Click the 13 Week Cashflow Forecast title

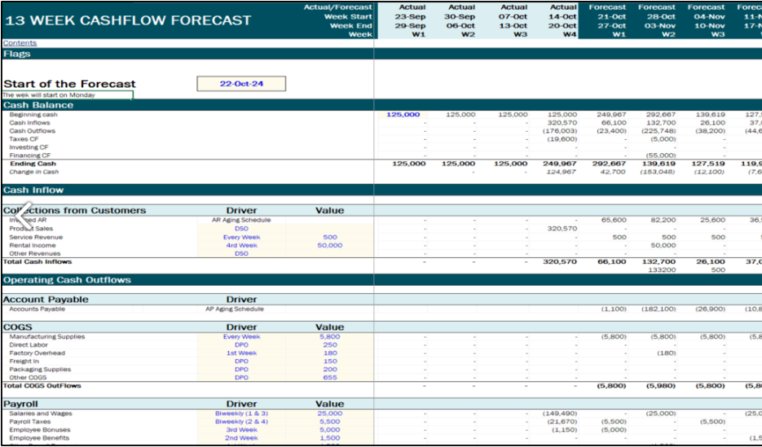tap(128, 20)
